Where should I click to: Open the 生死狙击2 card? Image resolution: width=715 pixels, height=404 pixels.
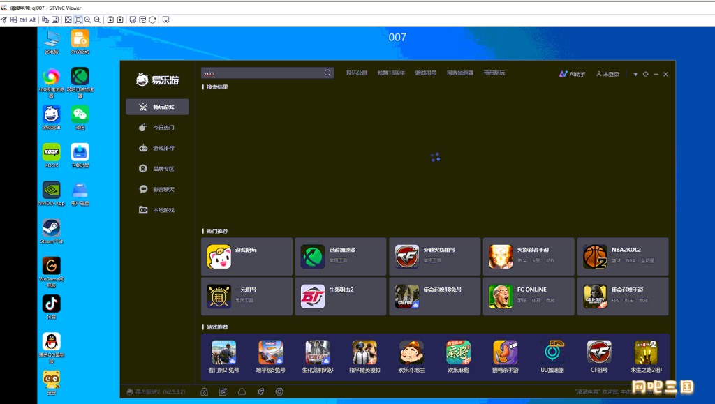pos(341,296)
